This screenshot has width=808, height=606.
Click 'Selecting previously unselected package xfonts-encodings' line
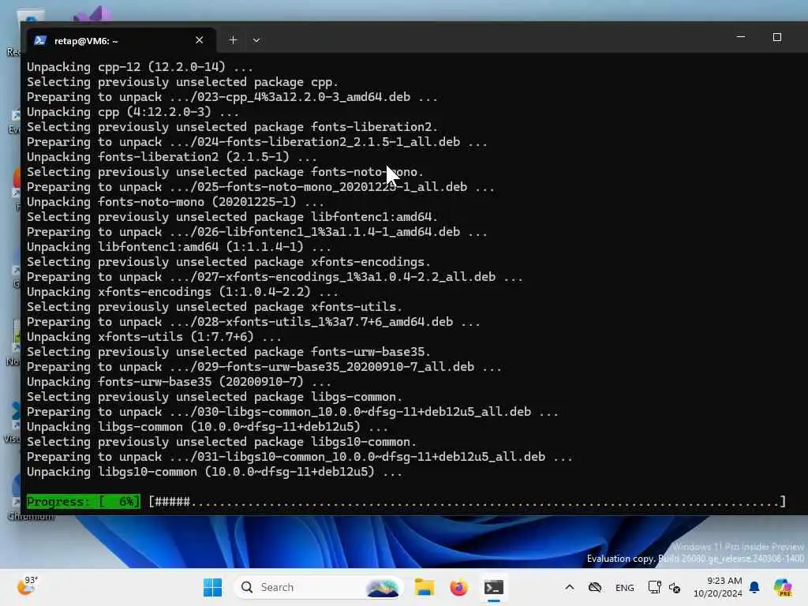pyautogui.click(x=229, y=262)
